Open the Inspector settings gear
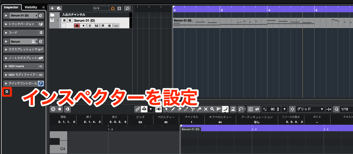The width and height of the screenshot is (353, 154). pos(7,92)
